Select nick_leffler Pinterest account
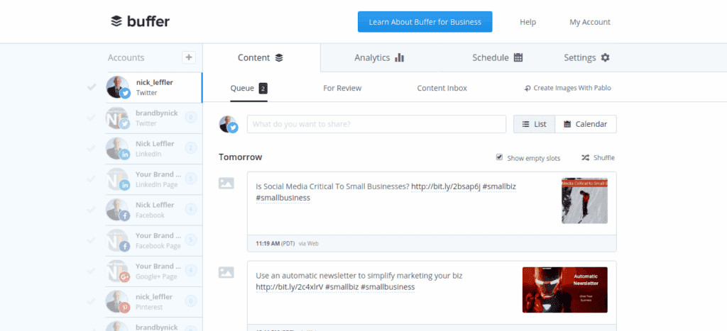The width and height of the screenshot is (727, 331). (x=154, y=301)
